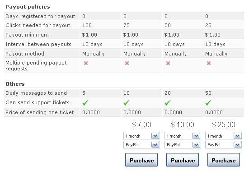Screen dimensions: 249x171
Task: Click the first red X under Multiple pending payout requests
Action: [x=86, y=63]
